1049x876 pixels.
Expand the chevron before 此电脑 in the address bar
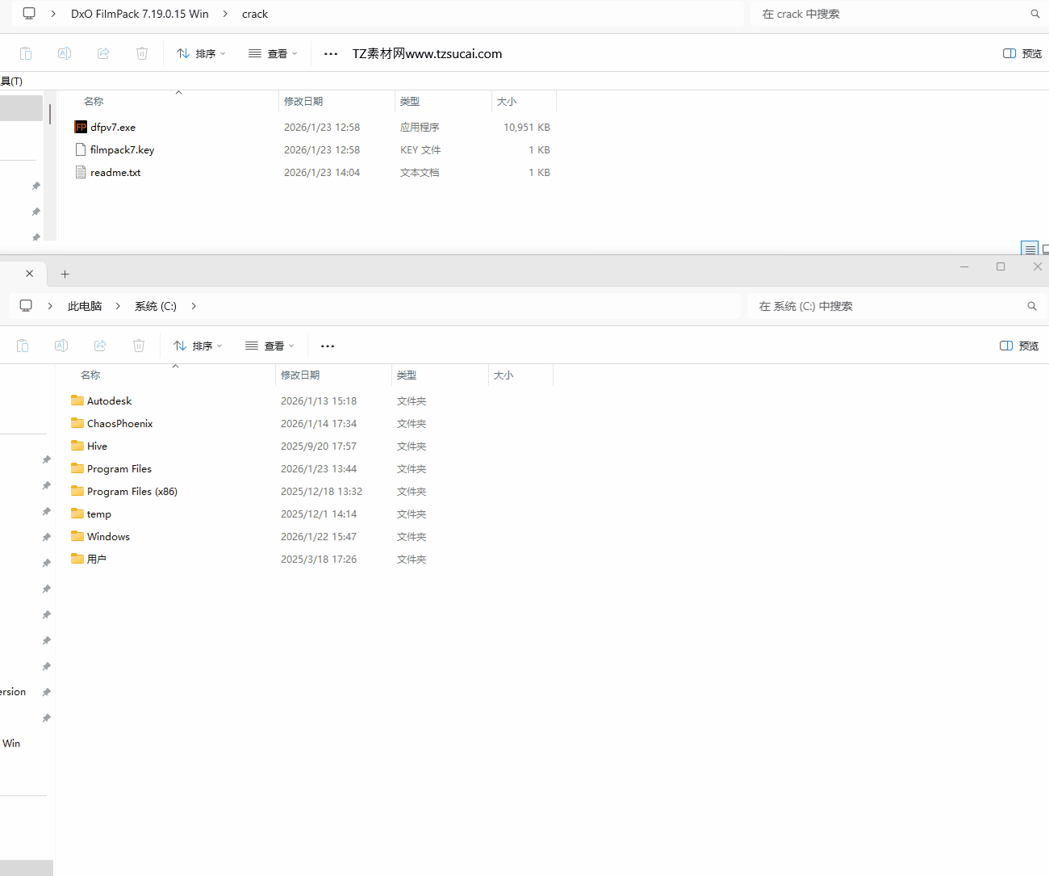[50, 306]
